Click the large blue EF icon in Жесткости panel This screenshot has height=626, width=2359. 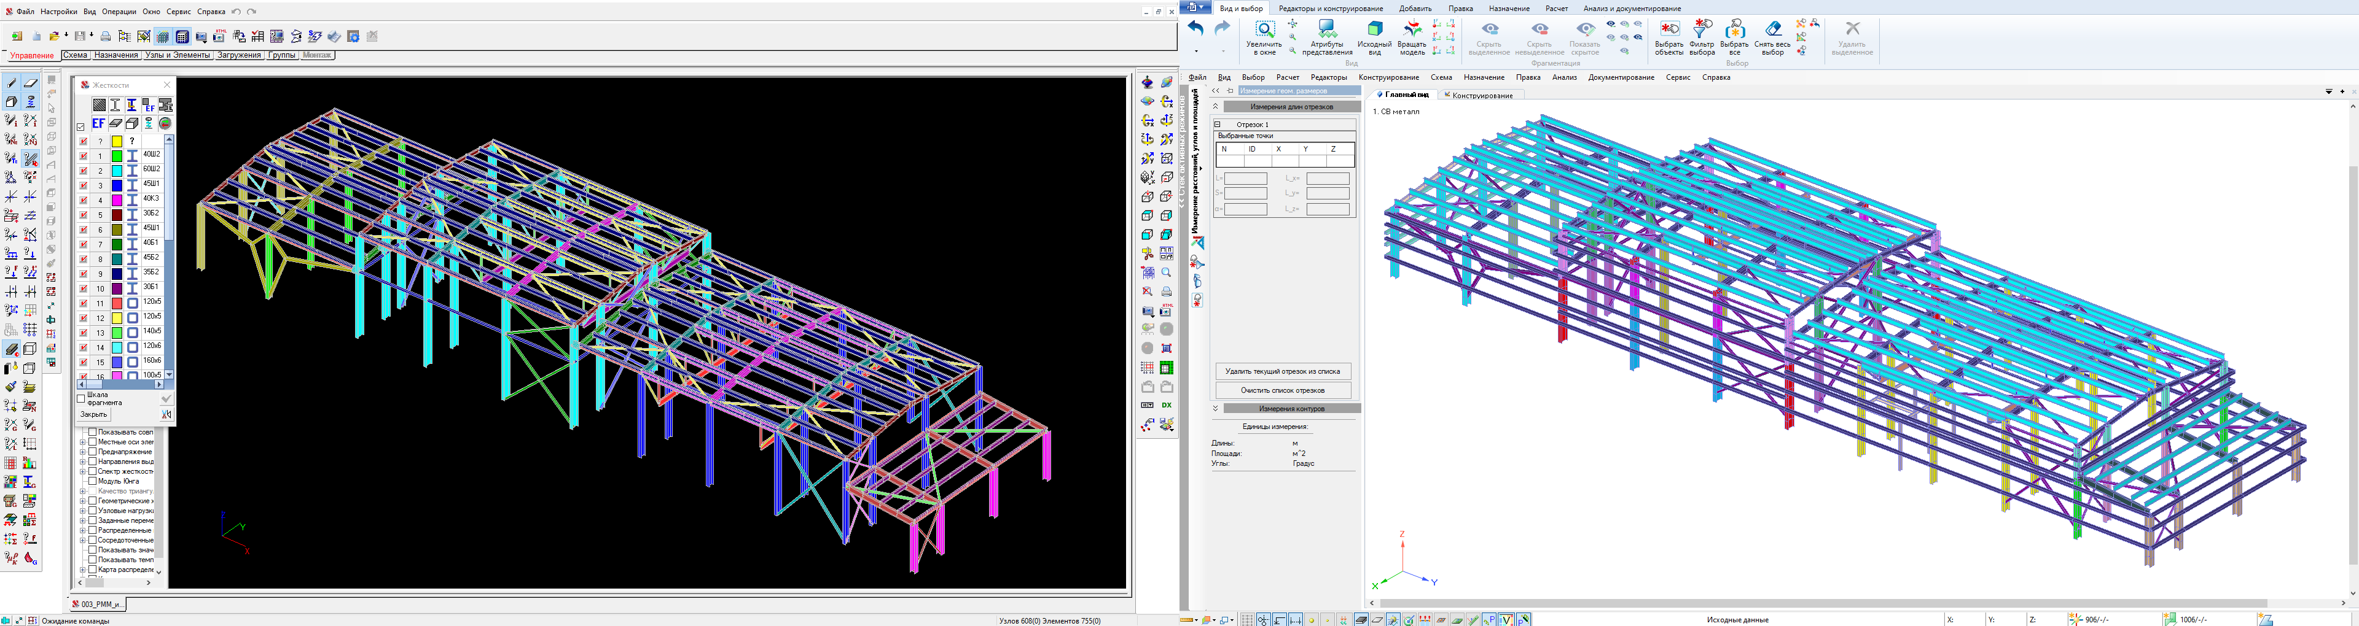pos(99,123)
